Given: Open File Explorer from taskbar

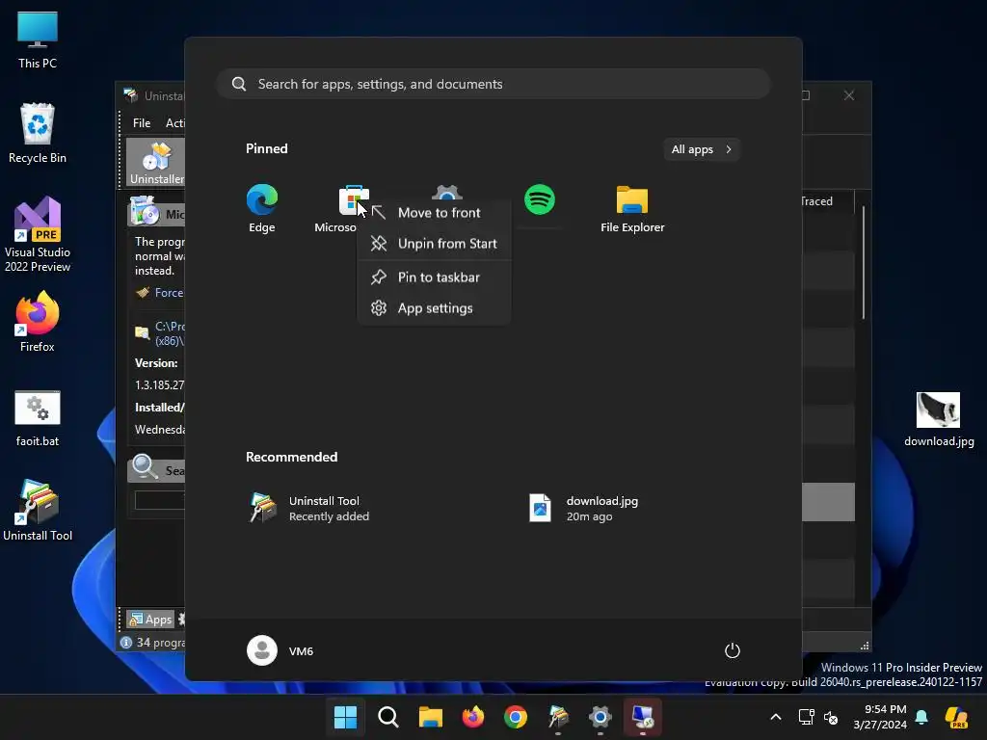Looking at the screenshot, I should click(431, 717).
